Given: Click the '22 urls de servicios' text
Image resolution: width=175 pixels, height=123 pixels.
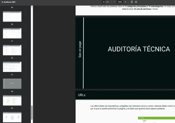Looking at the screenshot, I should 142,9.
